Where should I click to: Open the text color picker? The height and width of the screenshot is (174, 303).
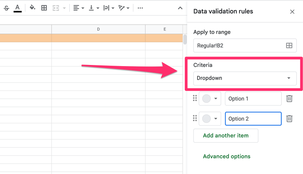[x=17, y=8]
